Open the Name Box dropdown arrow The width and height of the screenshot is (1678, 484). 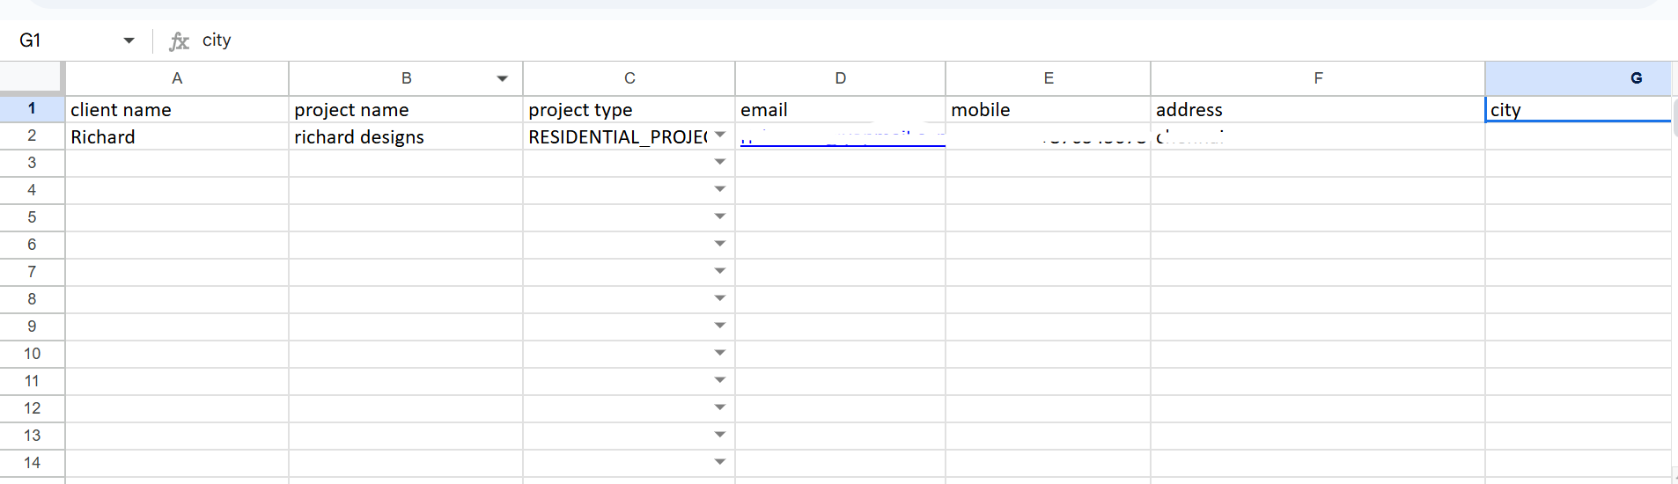click(129, 40)
